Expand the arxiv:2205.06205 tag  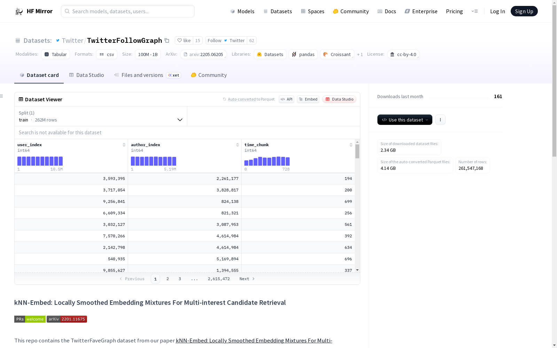204,54
